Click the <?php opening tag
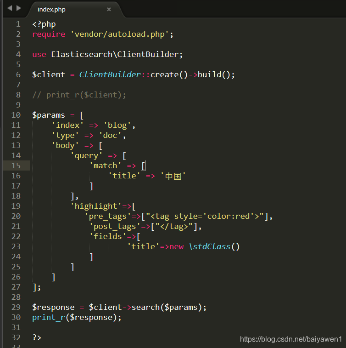346x348 pixels. click(44, 24)
